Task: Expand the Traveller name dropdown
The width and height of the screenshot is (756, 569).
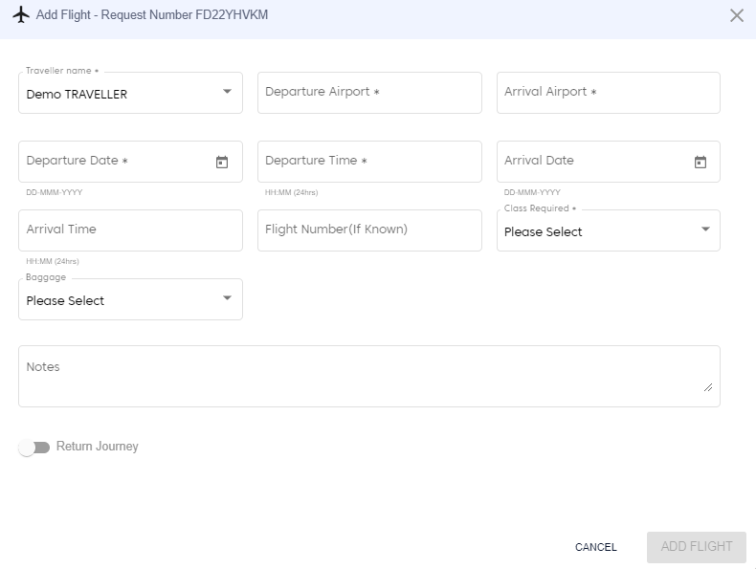Action: pos(227,93)
